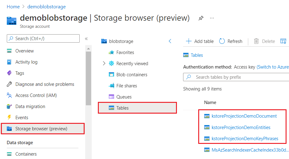The image size is (289, 159).
Task: Open kstoreProjectionDemoDocument table
Action: [x=244, y=116]
